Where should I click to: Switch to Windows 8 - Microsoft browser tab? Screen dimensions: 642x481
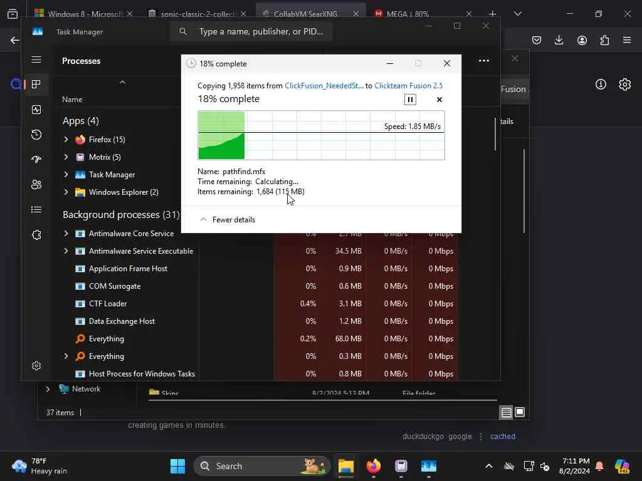[x=84, y=14]
